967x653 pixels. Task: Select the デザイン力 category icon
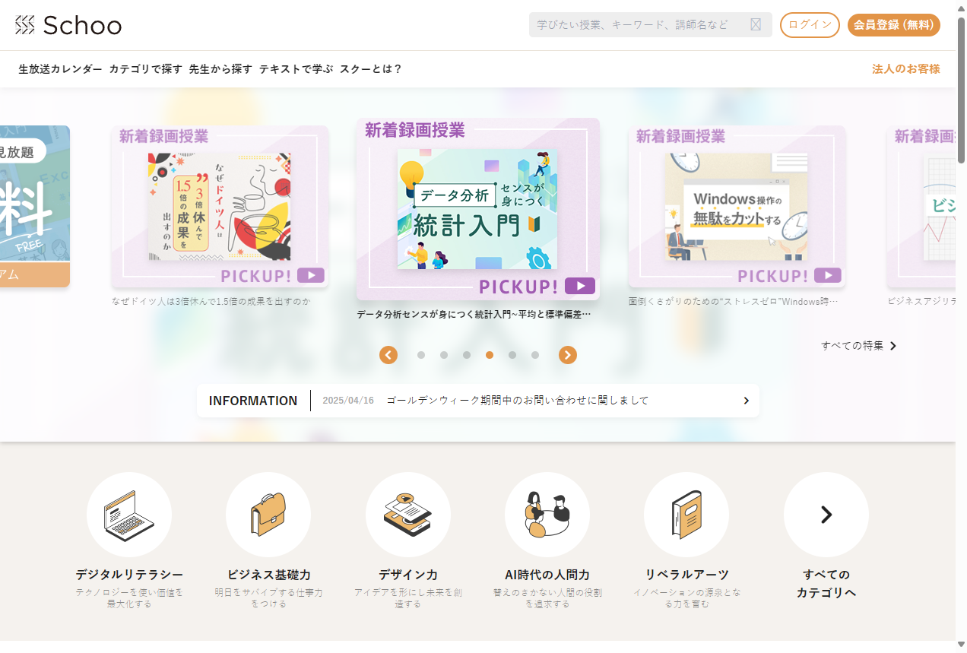click(x=408, y=515)
